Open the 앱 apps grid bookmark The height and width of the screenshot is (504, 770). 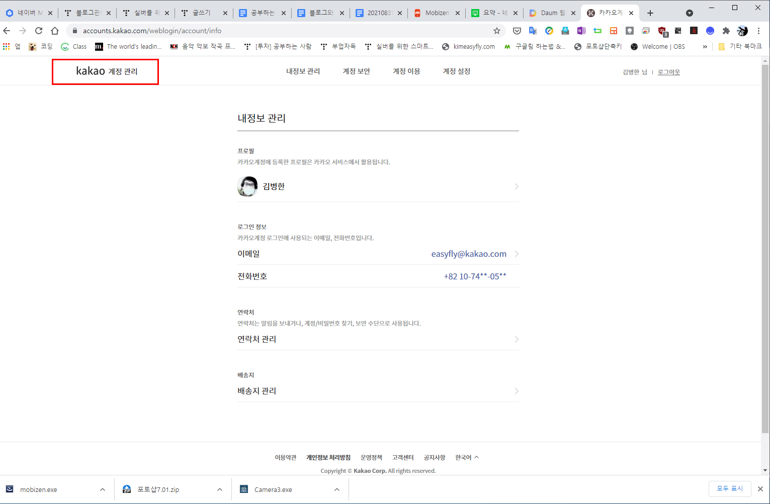click(x=12, y=46)
